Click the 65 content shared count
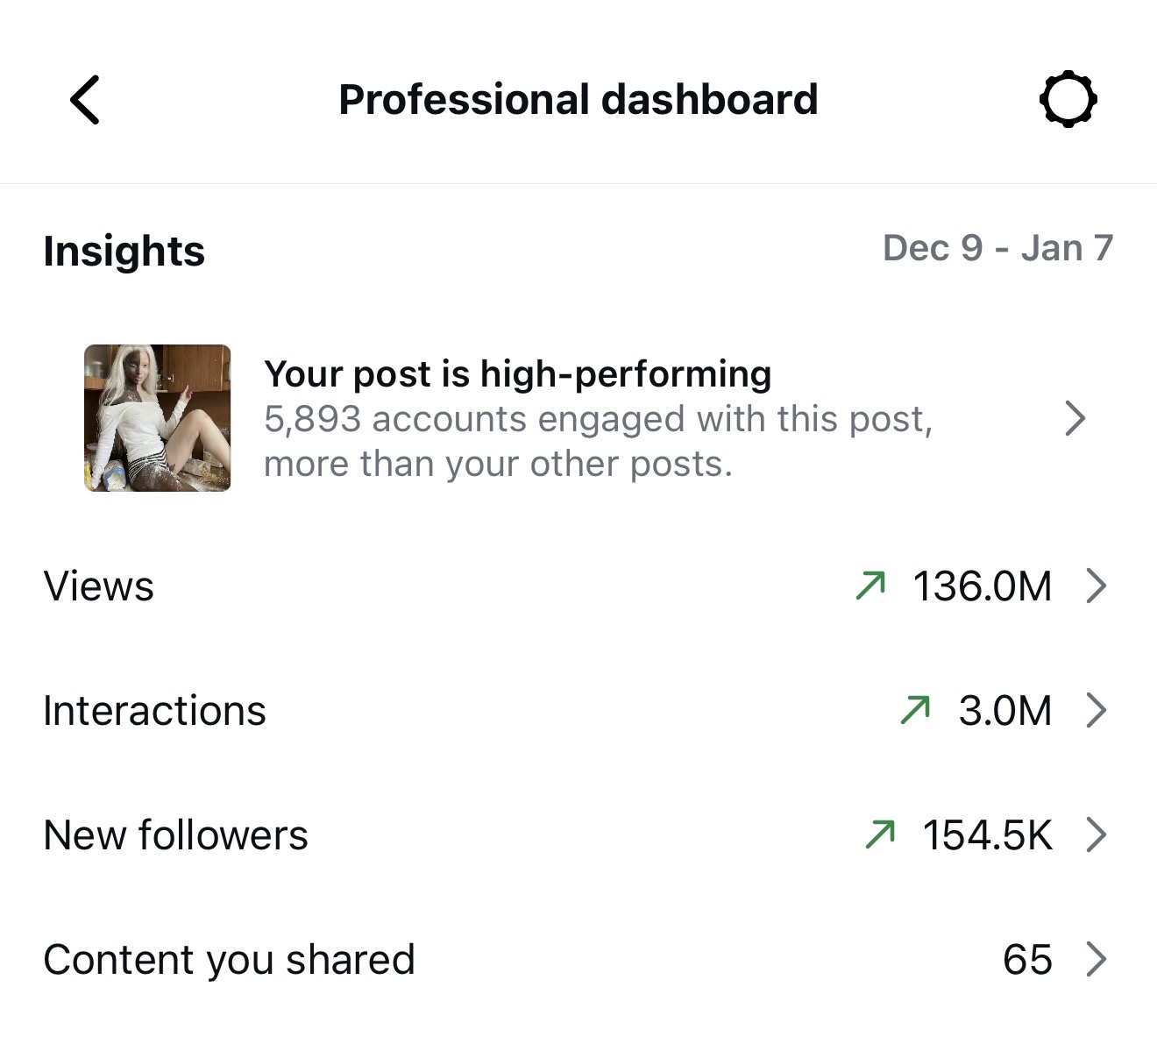Image resolution: width=1157 pixels, height=1058 pixels. (1027, 959)
